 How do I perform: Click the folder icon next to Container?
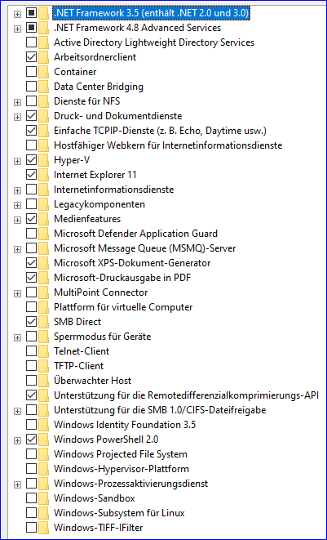point(43,72)
